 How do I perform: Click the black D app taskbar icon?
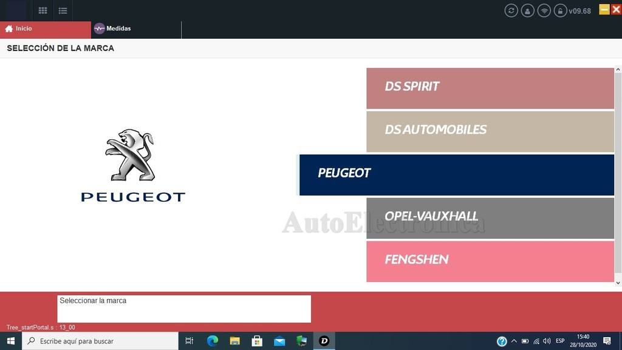pos(324,341)
